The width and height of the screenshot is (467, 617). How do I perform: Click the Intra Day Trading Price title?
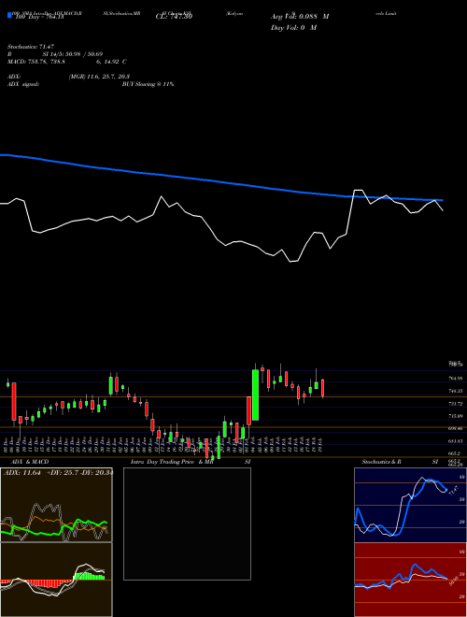point(162,462)
